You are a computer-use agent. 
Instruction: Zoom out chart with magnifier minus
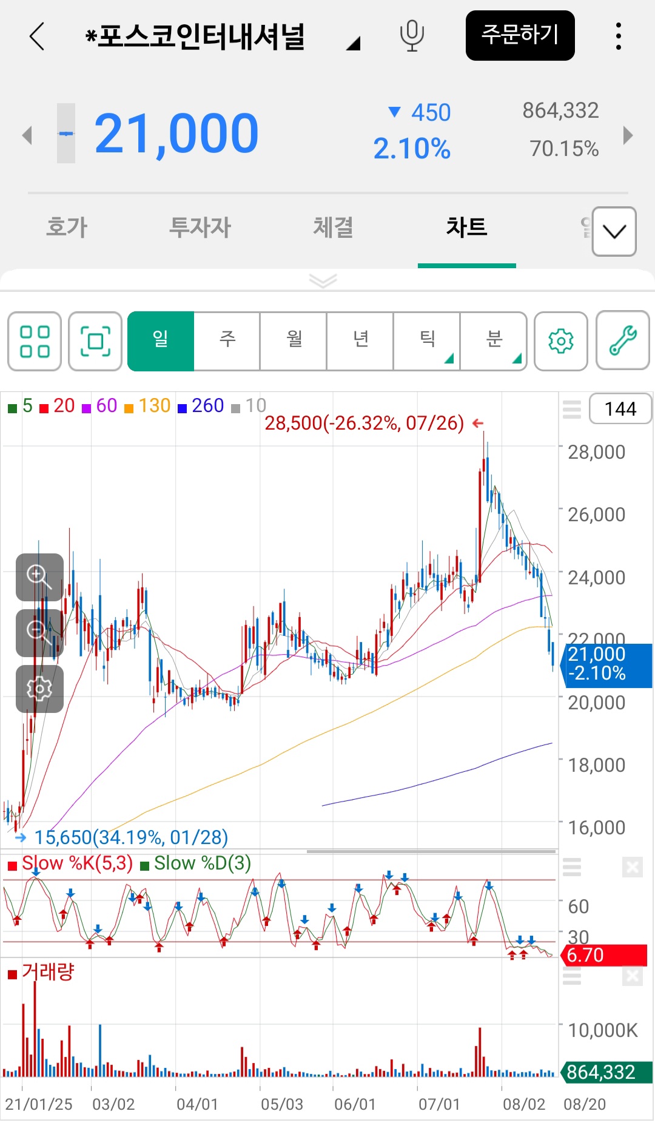[39, 633]
